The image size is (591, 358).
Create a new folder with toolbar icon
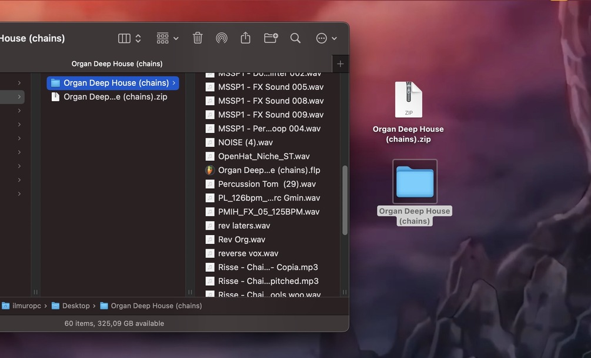271,38
